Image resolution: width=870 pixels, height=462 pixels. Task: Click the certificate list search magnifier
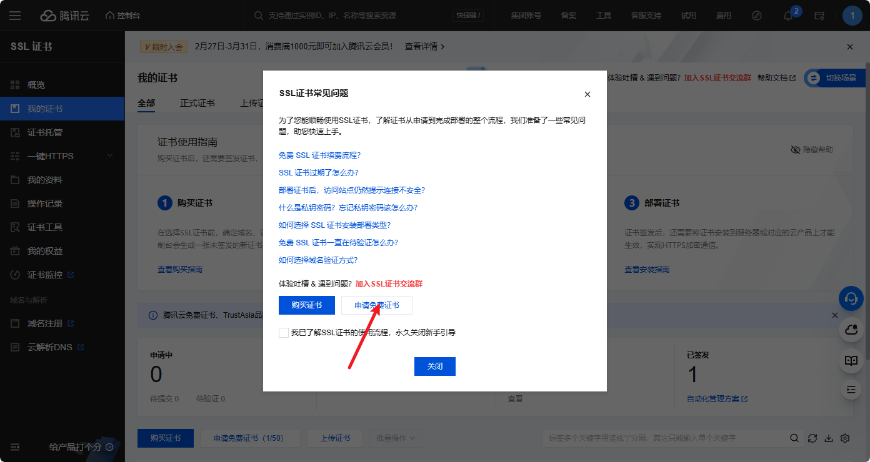click(794, 438)
